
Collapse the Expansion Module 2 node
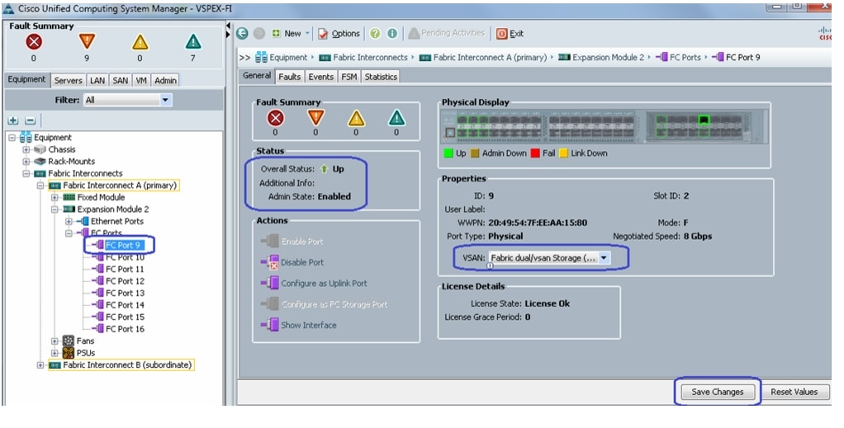55,209
